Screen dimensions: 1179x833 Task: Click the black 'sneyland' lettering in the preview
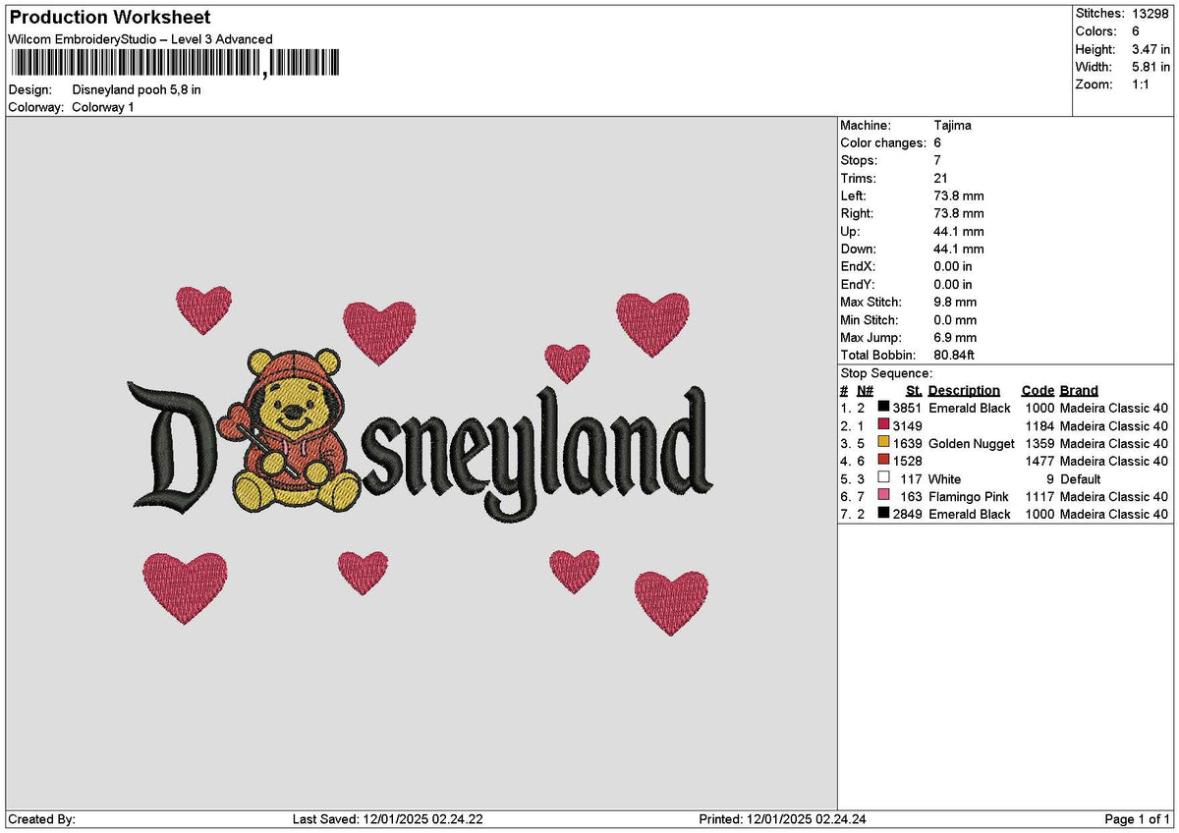pyautogui.click(x=538, y=454)
